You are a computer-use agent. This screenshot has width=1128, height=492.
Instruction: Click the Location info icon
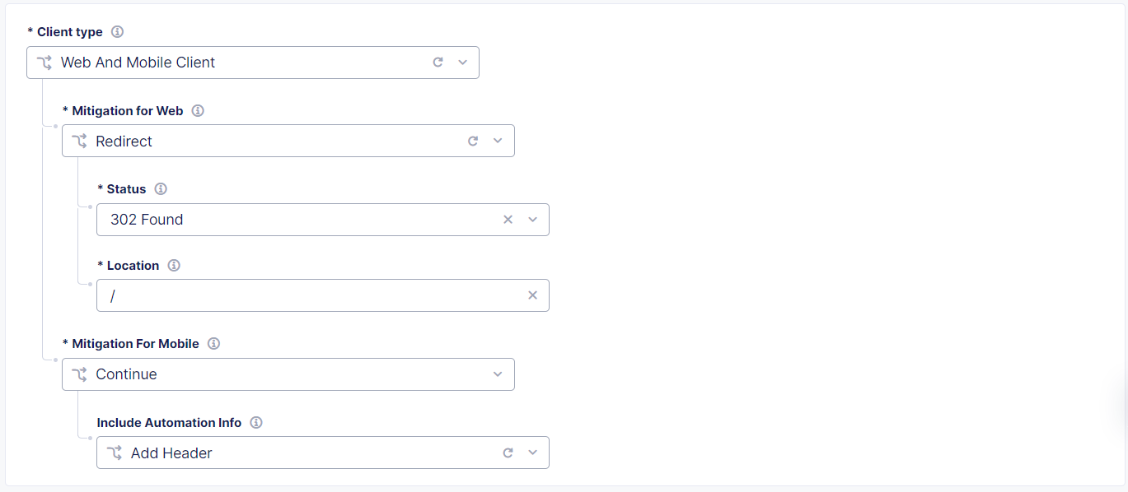pyautogui.click(x=174, y=266)
